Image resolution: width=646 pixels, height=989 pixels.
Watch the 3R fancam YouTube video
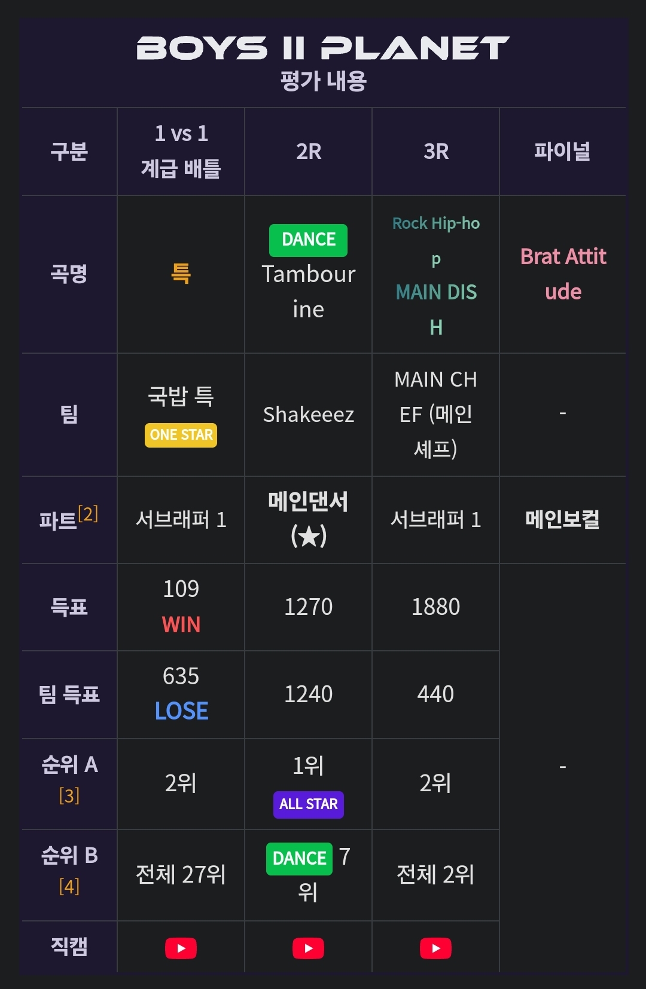(x=435, y=948)
